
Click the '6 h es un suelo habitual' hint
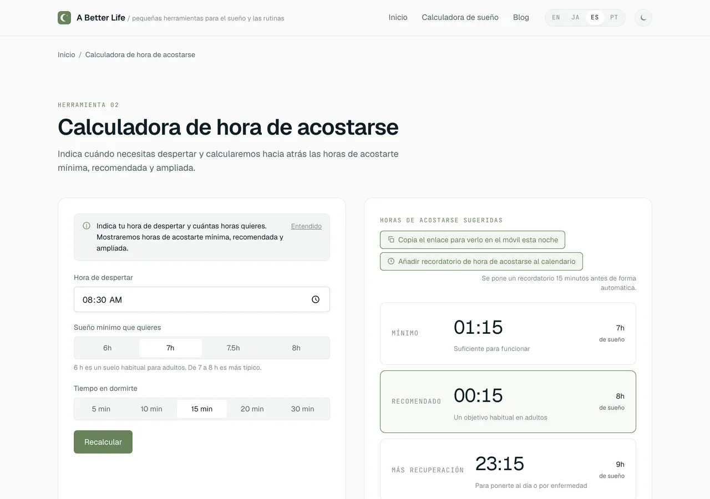[x=168, y=368]
